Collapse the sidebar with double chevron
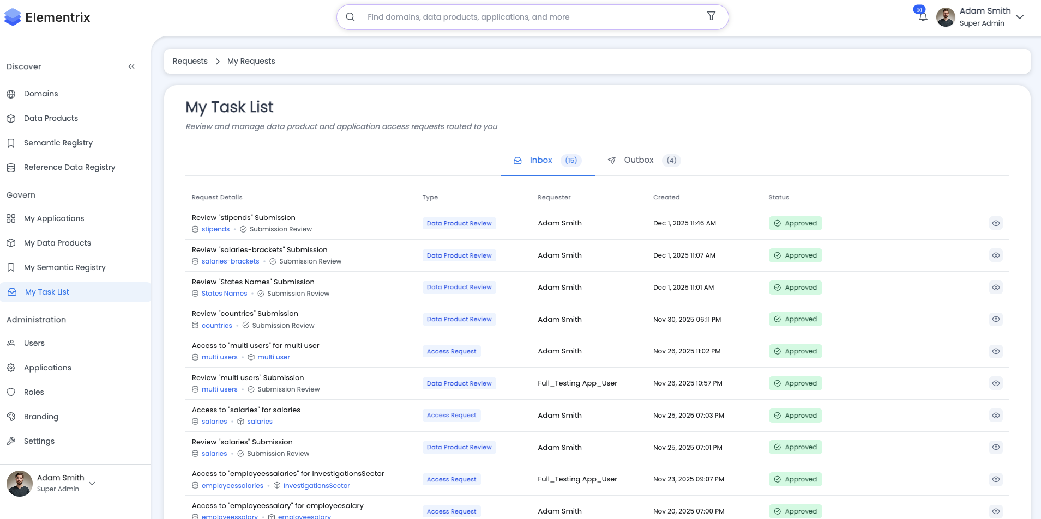Image resolution: width=1041 pixels, height=519 pixels. point(131,66)
